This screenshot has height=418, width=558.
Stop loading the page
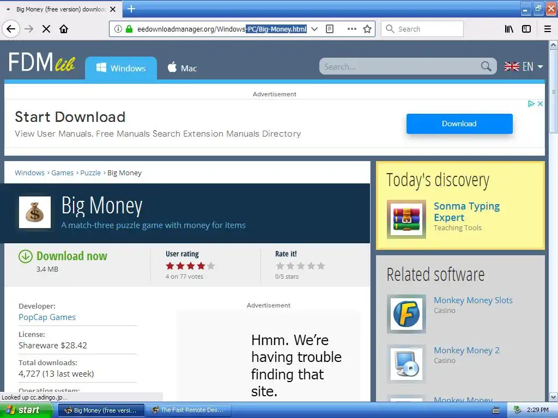pos(46,29)
